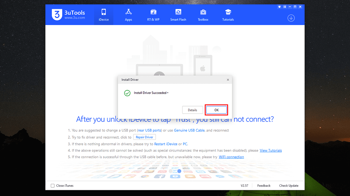Select the active carousel pagination dot

pyautogui.click(x=179, y=171)
